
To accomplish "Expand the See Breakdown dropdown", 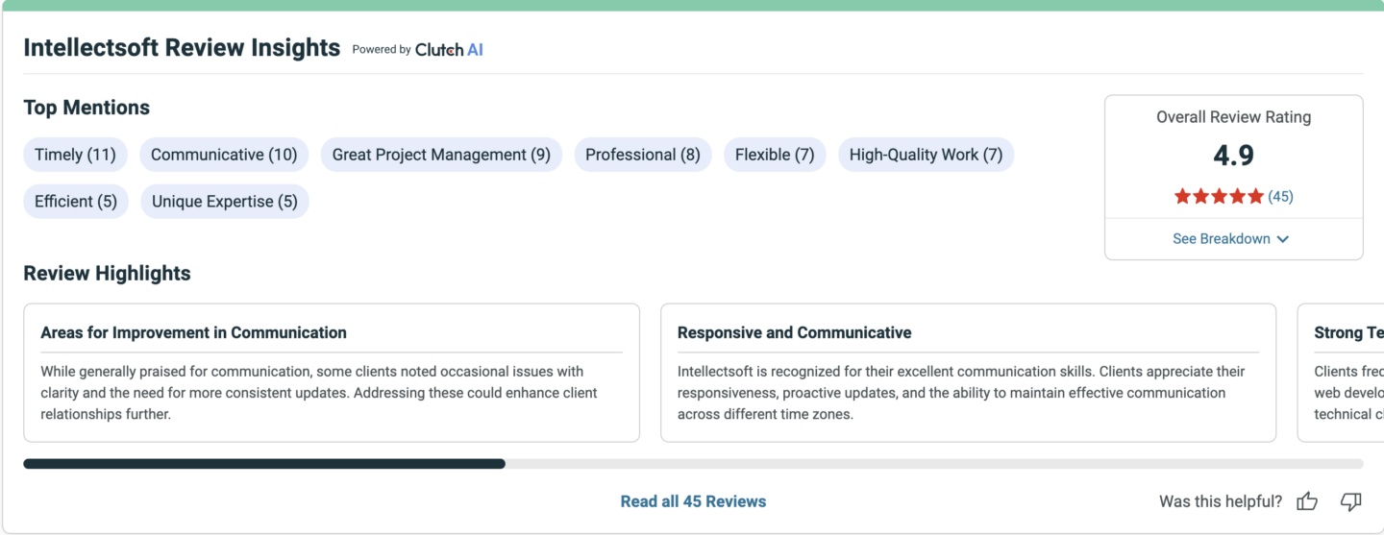I will click(x=1231, y=239).
